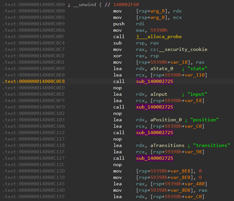Select the 59390h immediate value
234x201 pixels.
click(159, 30)
